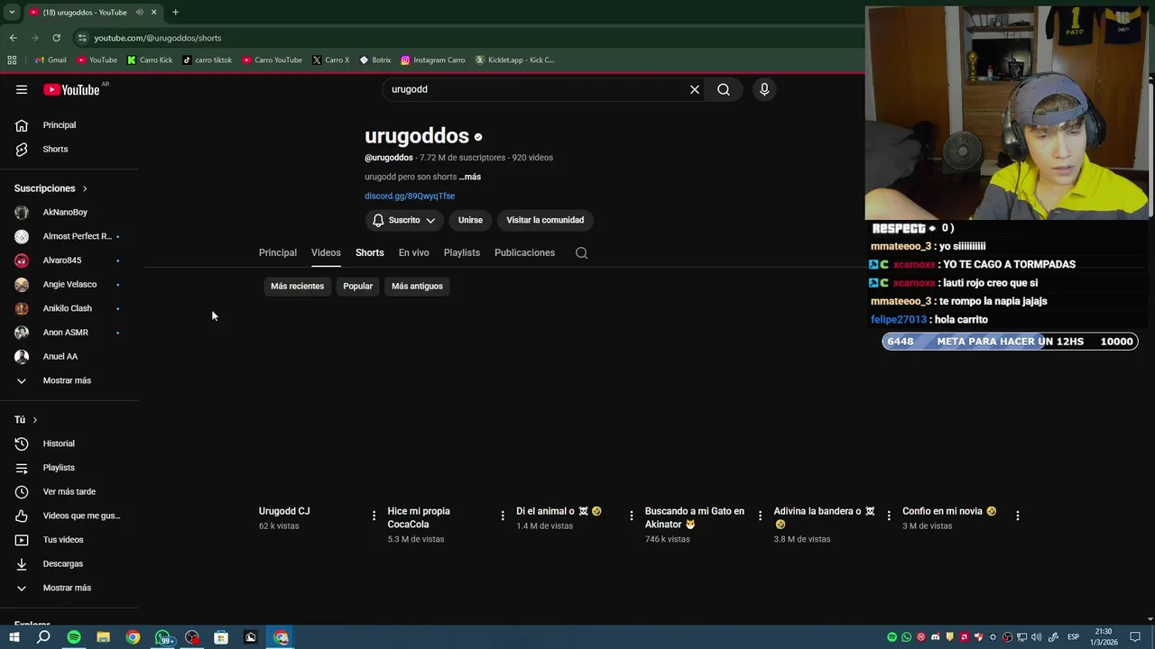Viewport: 1155px width, 649px height.
Task: Sort shorts by Más recientes
Action: [297, 286]
